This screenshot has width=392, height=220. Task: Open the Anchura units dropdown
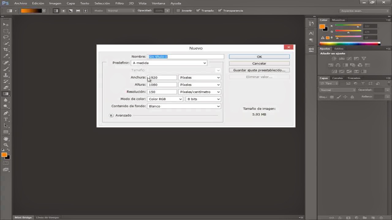click(199, 78)
